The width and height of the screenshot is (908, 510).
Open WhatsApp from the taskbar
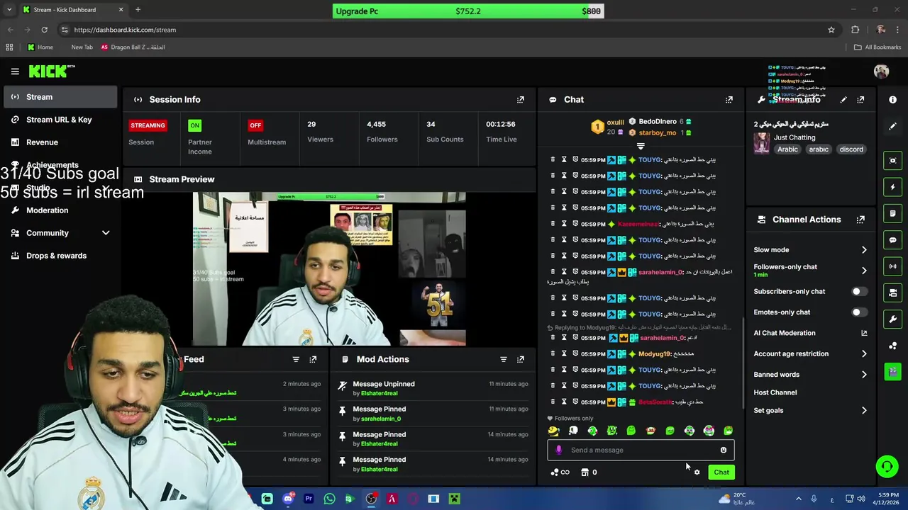point(329,499)
